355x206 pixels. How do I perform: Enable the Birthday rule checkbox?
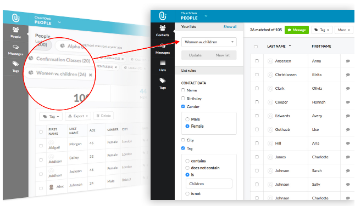(183, 98)
